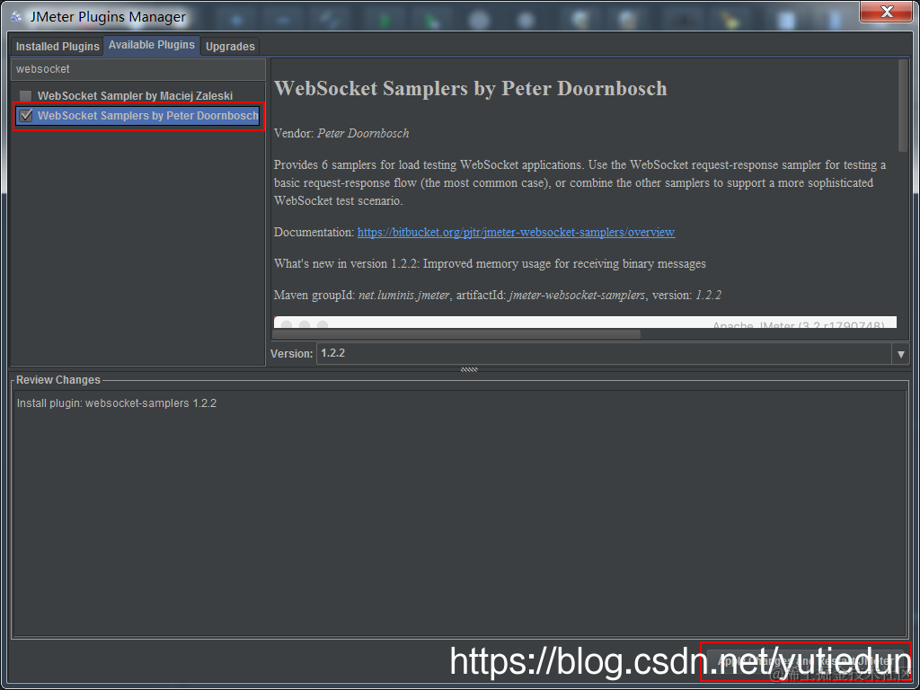
Task: Click the Vendor: Peter Doornbosch text
Action: point(341,133)
